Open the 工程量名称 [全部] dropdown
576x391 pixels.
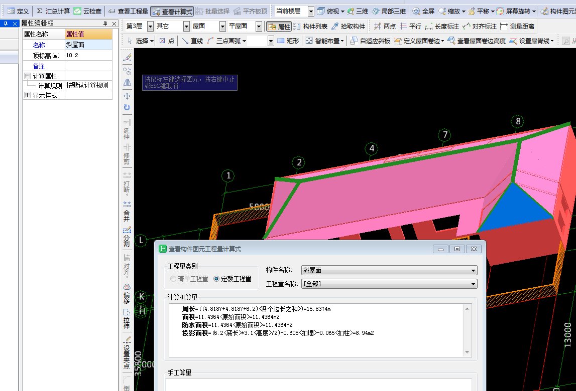473,283
